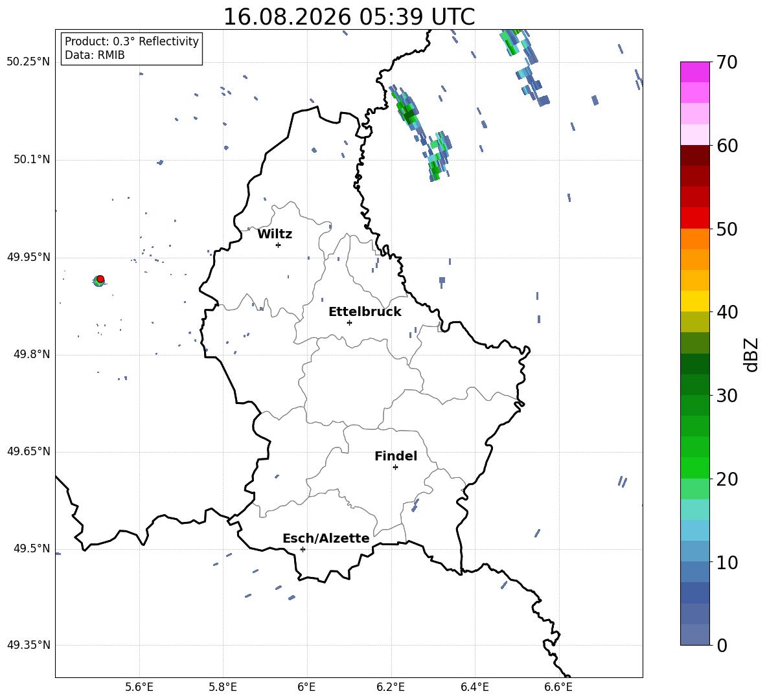Click the red 50 dBZ colorbar segment

(694, 218)
